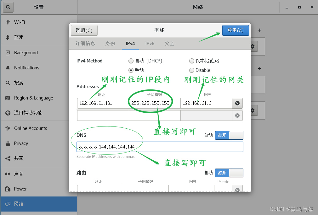Open Power settings panel
This screenshot has width=318, height=215.
coord(39,189)
